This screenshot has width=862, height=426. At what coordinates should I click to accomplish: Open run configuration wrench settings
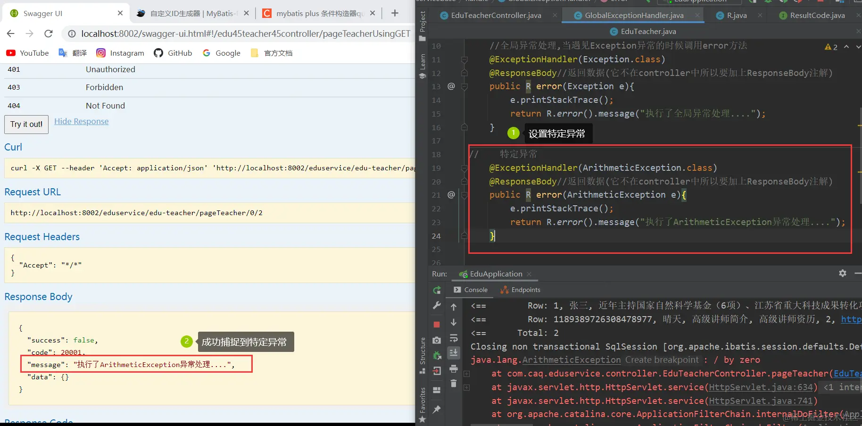(x=437, y=305)
